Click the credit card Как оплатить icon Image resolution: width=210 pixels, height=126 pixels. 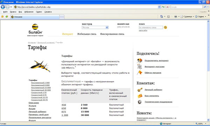140,96
